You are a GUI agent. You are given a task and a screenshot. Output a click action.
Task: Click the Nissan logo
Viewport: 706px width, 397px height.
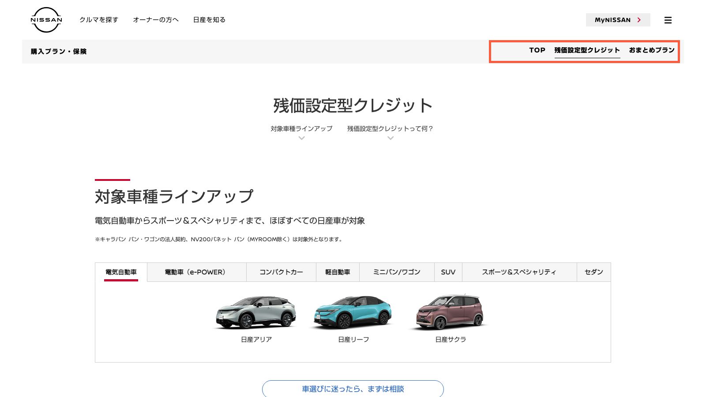point(46,20)
